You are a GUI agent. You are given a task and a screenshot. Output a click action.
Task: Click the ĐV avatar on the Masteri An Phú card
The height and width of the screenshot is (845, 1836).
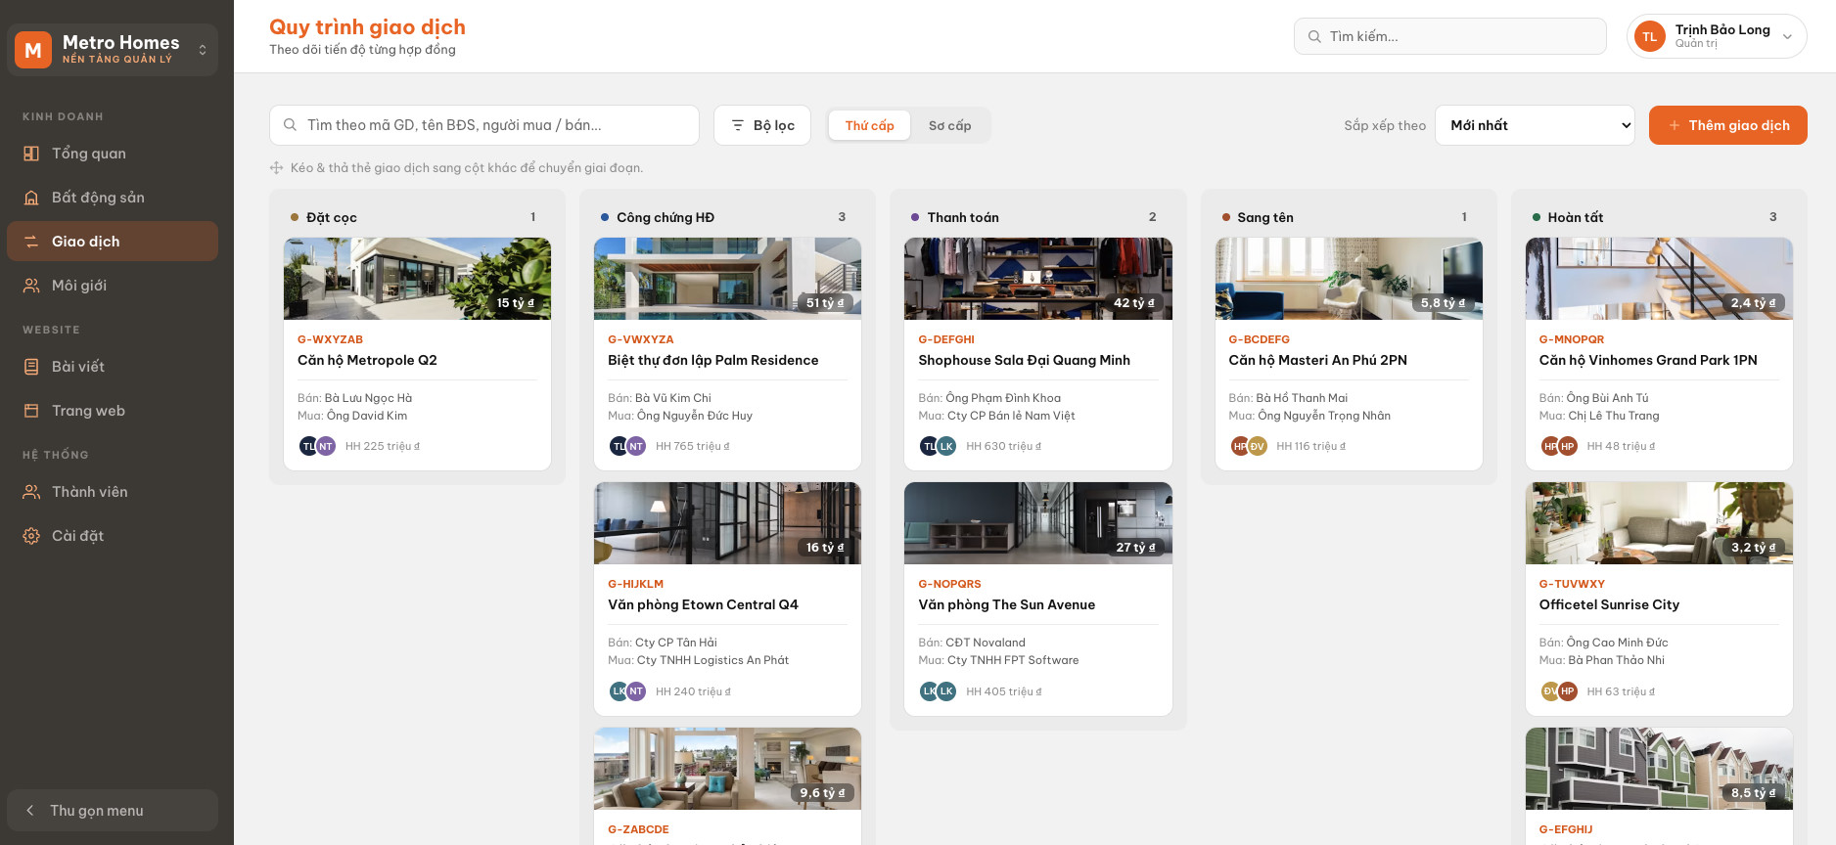(x=1258, y=446)
